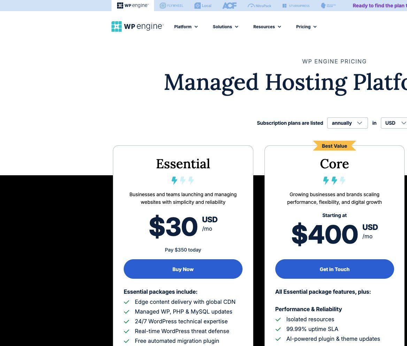The image size is (407, 346).
Task: Click 'Real-time WordPress threat defense' item
Action: (x=182, y=331)
